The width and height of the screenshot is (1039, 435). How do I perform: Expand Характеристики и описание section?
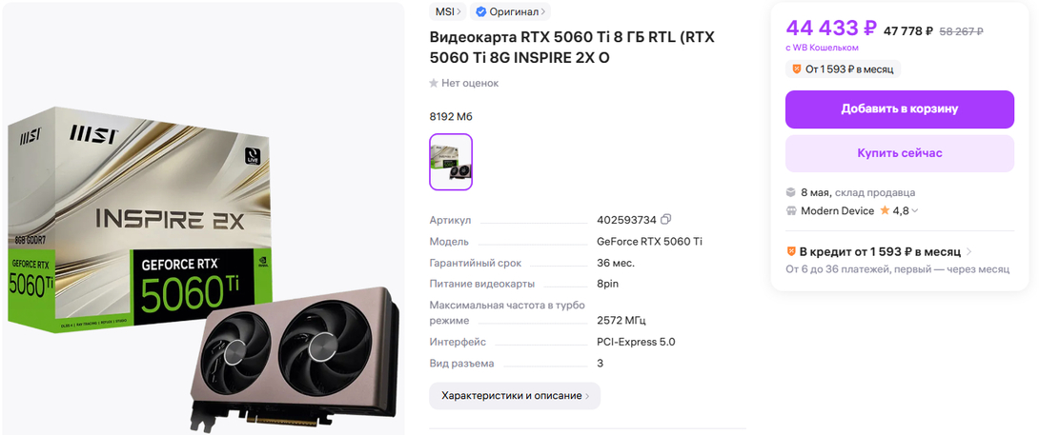click(515, 396)
